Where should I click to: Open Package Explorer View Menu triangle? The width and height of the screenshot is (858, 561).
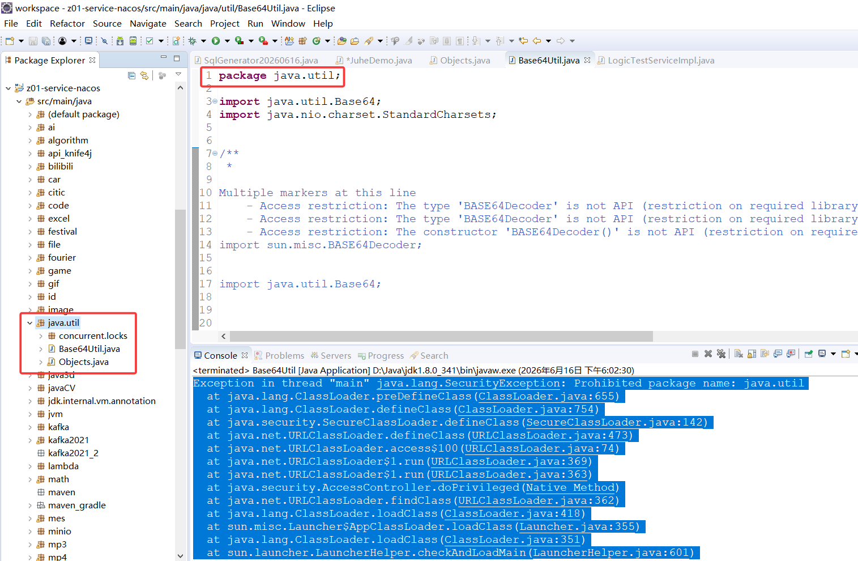pos(178,75)
